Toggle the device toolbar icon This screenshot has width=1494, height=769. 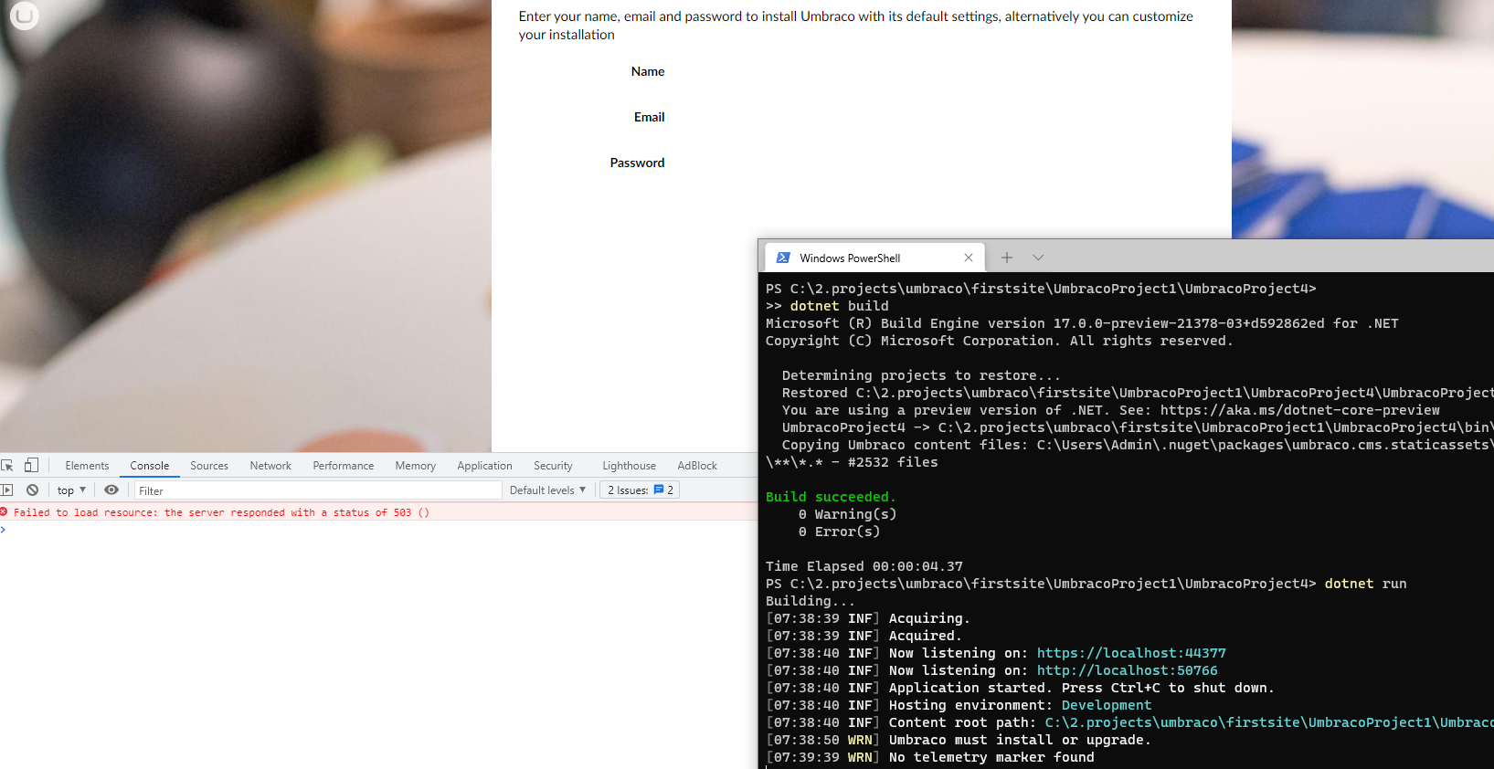pyautogui.click(x=31, y=465)
